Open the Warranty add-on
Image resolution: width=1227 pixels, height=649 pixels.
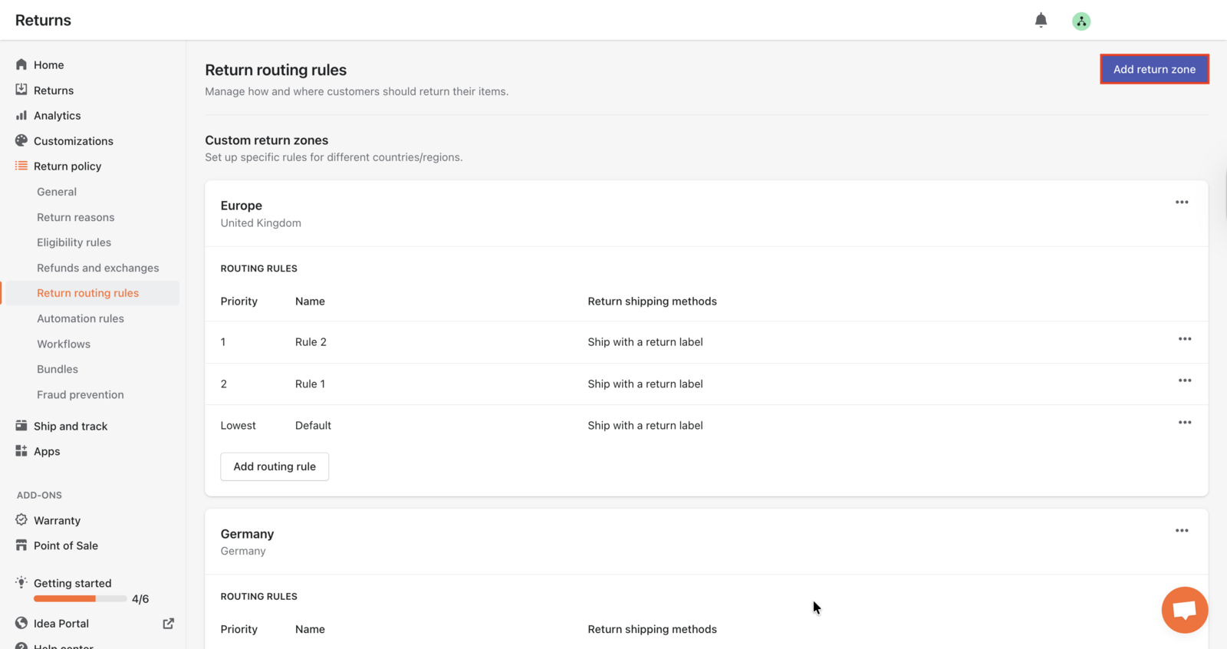pyautogui.click(x=57, y=521)
